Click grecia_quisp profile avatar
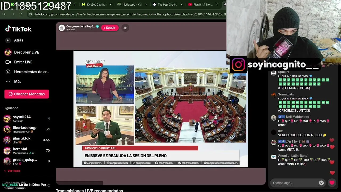This screenshot has width=341, height=192. [7, 161]
